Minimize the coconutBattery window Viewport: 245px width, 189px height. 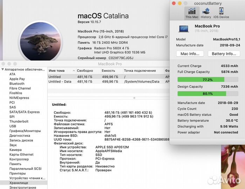(x=180, y=3)
